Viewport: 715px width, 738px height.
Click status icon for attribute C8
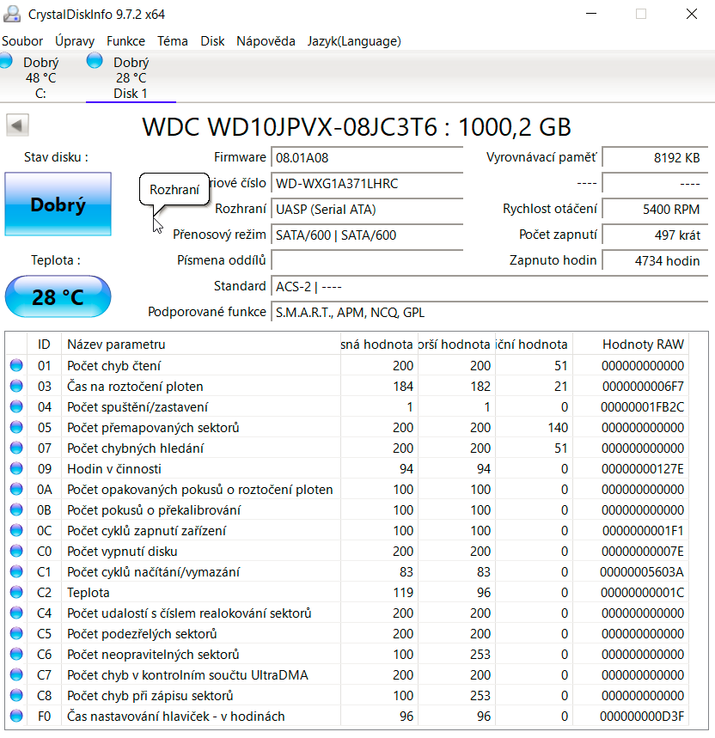coord(16,695)
